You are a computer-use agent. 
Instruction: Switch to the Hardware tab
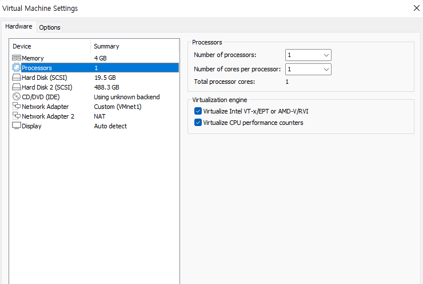[19, 26]
